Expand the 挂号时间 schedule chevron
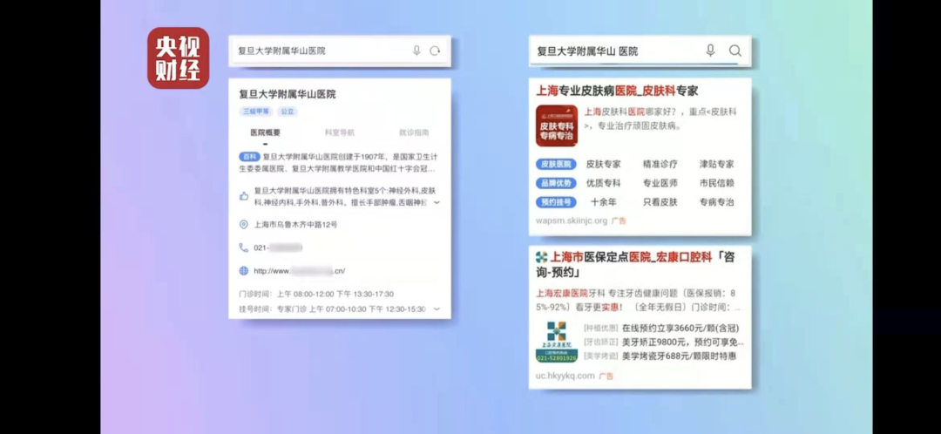 (437, 309)
